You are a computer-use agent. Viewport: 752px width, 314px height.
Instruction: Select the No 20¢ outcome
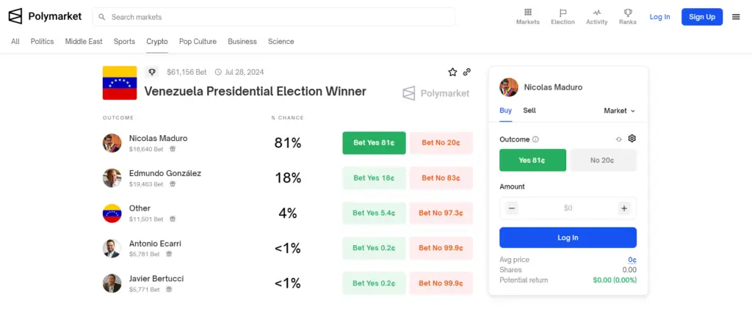coord(602,160)
